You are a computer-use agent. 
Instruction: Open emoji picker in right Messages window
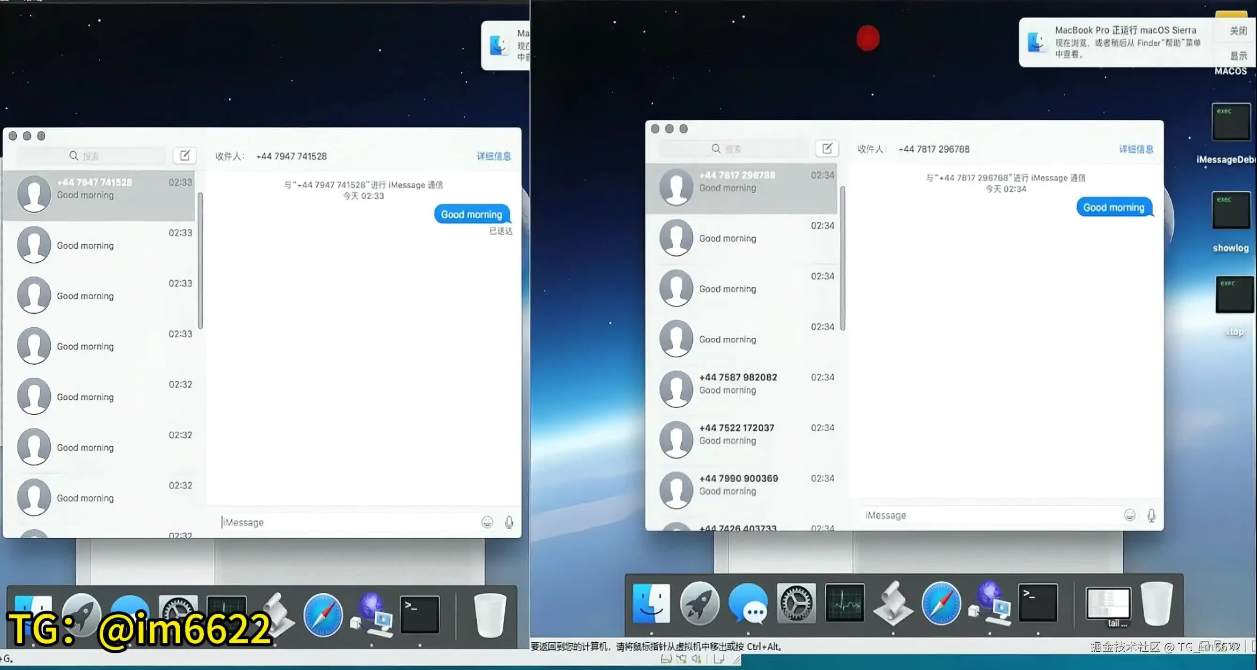(1130, 515)
